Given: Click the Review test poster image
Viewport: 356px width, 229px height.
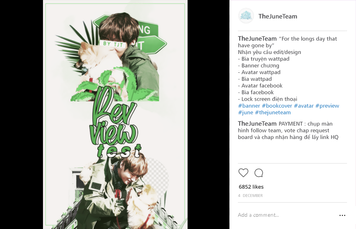Looking at the screenshot, I should click(x=115, y=114).
